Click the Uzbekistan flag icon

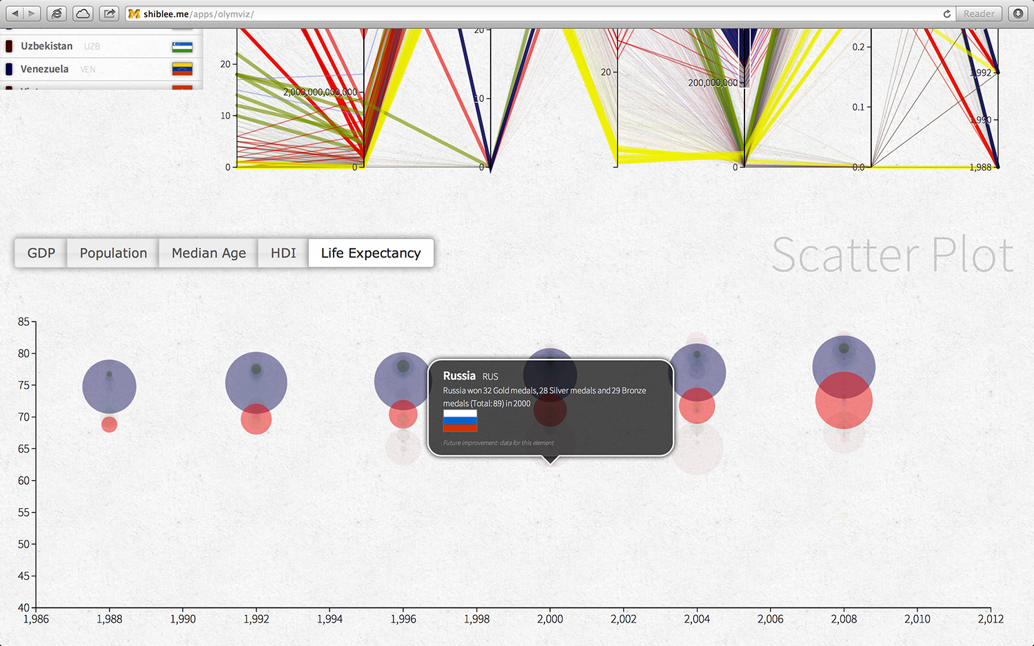[182, 45]
